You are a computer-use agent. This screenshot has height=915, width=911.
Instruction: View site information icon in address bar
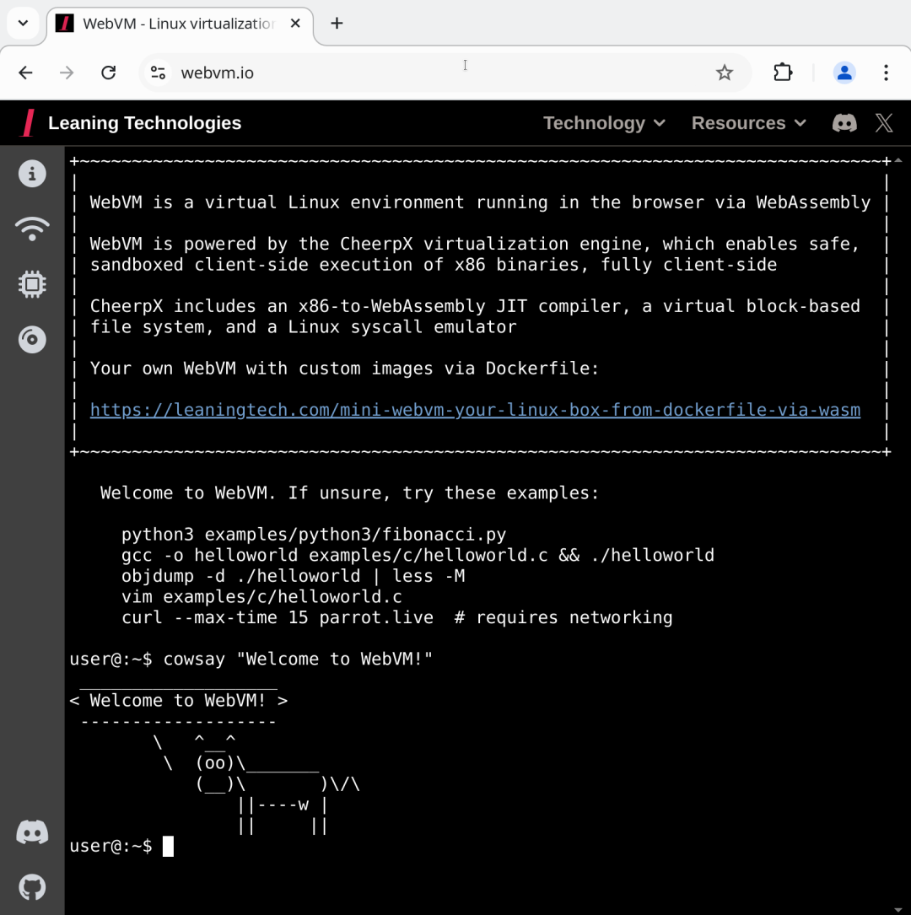pyautogui.click(x=158, y=73)
